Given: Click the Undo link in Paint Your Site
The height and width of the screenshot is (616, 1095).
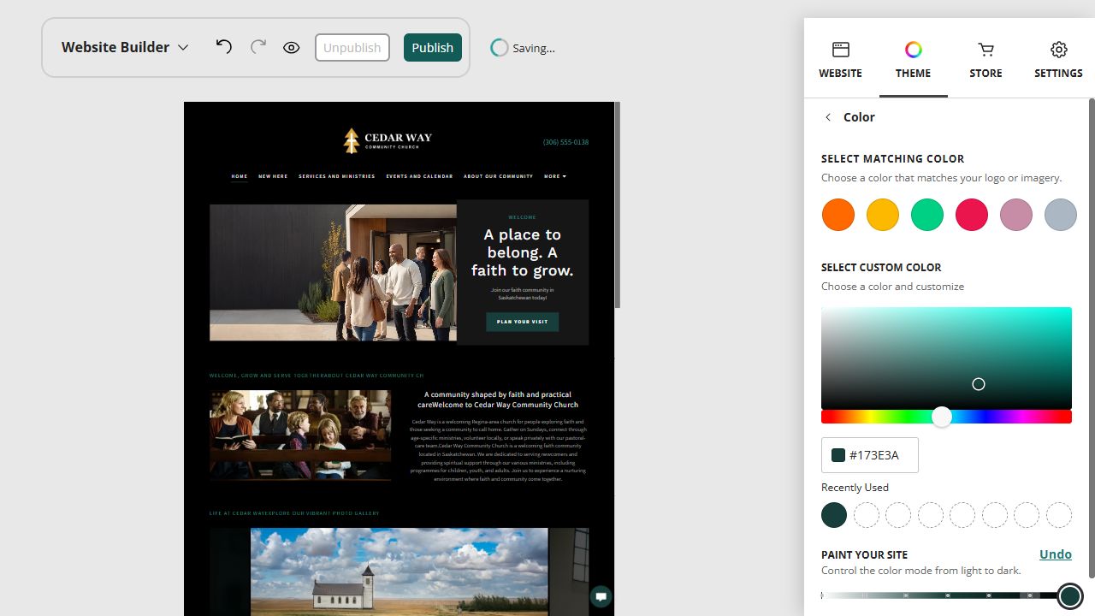Looking at the screenshot, I should [x=1056, y=554].
